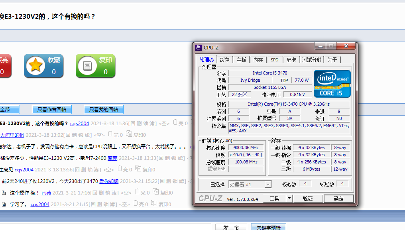Image resolution: width=405 pixels, height=230 pixels.
Task: Select the 处理器 tab in CPU-Z
Action: [x=206, y=59]
